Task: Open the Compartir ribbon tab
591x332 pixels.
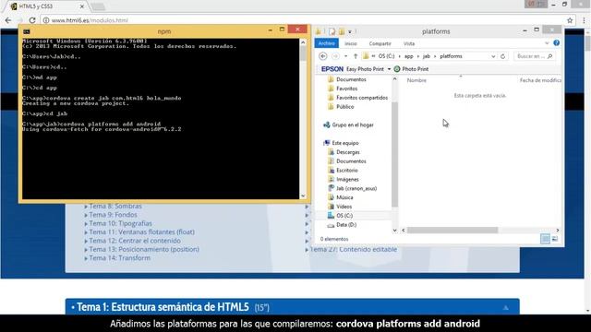Action: click(380, 43)
